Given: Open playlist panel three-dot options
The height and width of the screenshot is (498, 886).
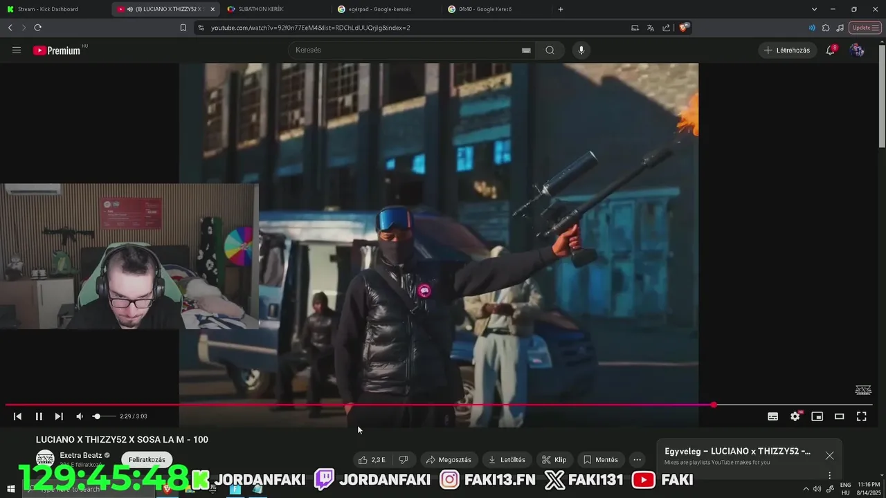Looking at the screenshot, I should point(829,475).
